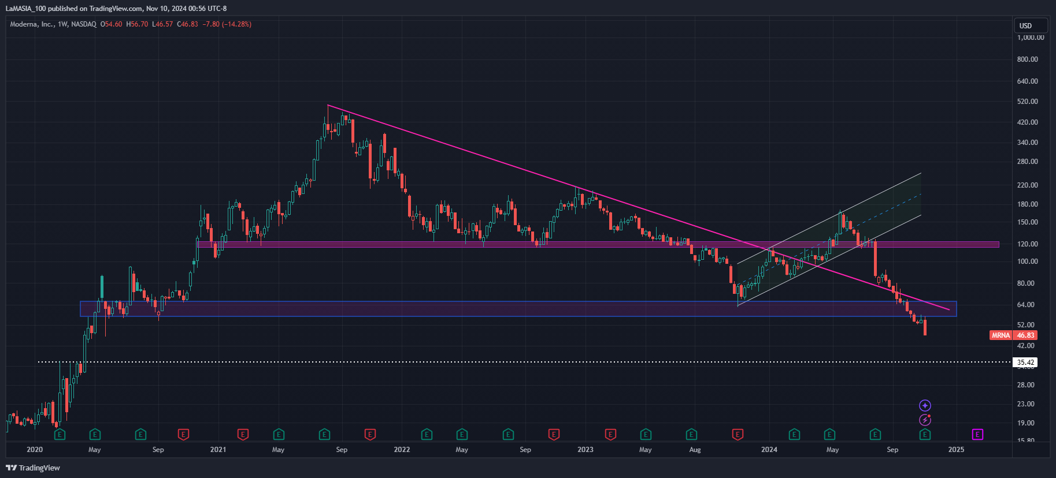This screenshot has height=478, width=1056.
Task: Click red earnings marker just before 2024
Action: click(738, 434)
